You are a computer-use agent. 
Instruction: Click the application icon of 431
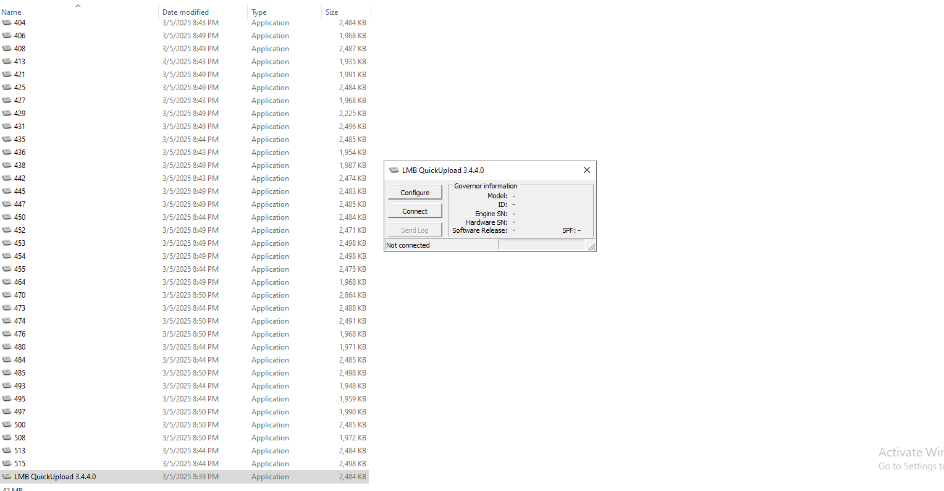tap(7, 127)
